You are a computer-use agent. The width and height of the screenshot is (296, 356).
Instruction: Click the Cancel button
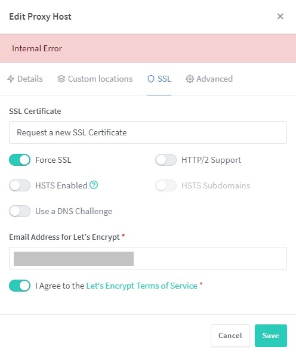230,336
